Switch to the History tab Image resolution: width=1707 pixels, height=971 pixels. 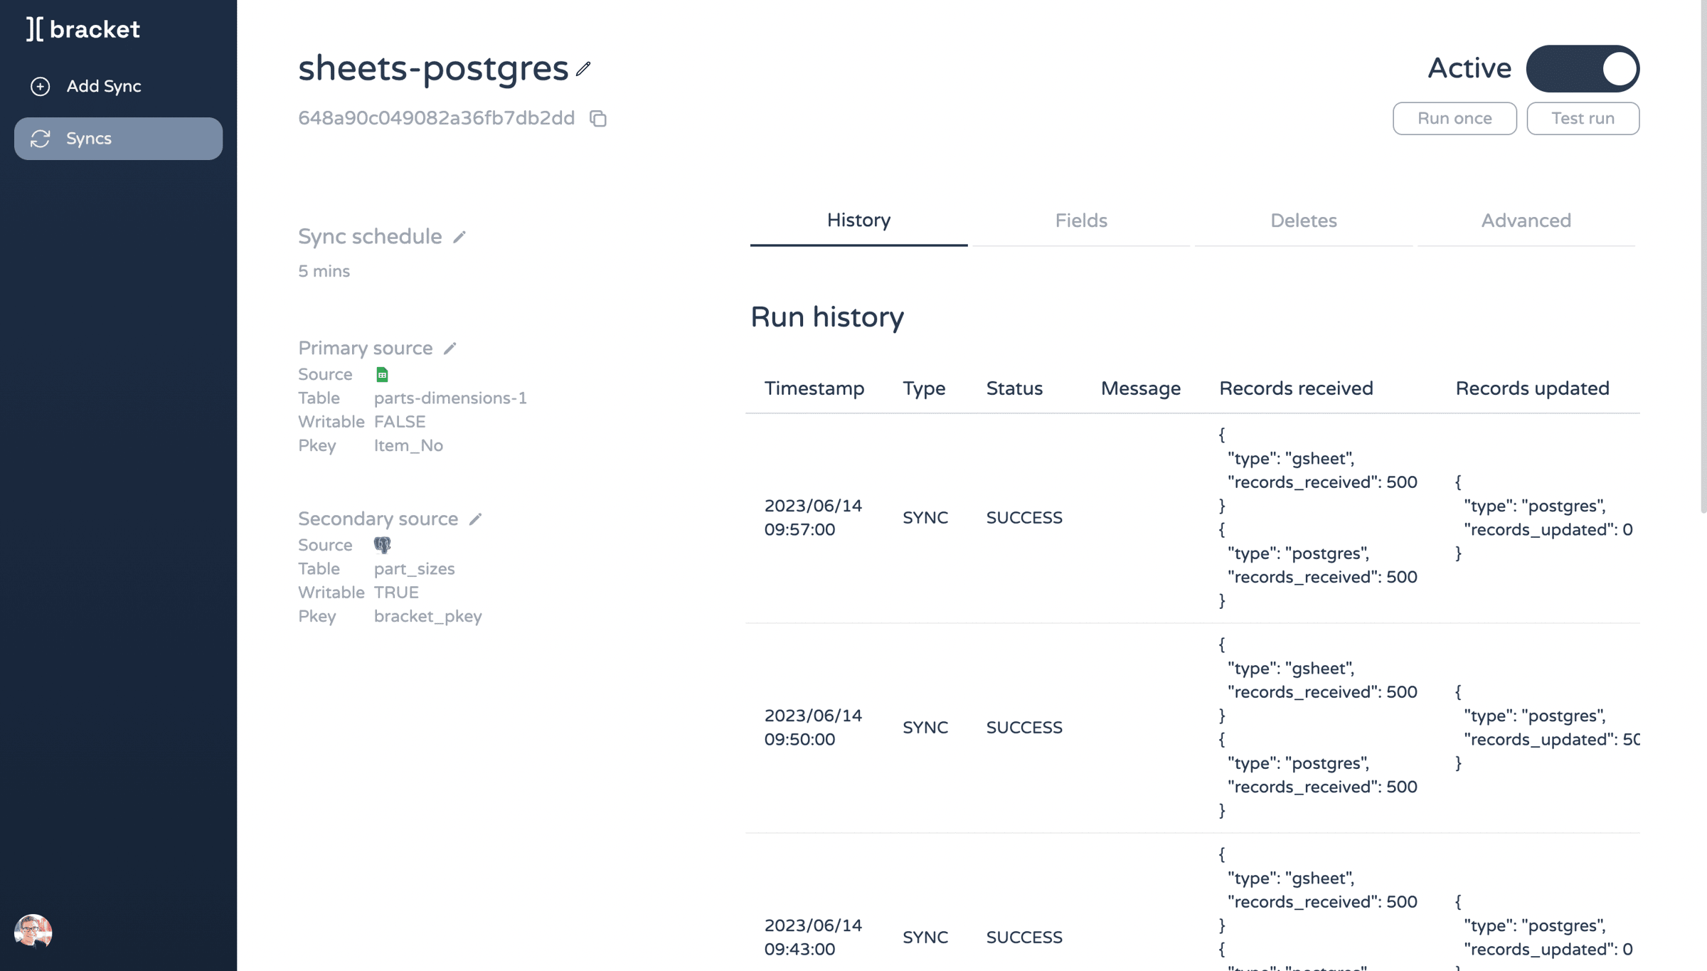point(858,221)
